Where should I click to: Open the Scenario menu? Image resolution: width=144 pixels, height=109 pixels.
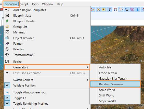pyautogui.click(x=11, y=4)
